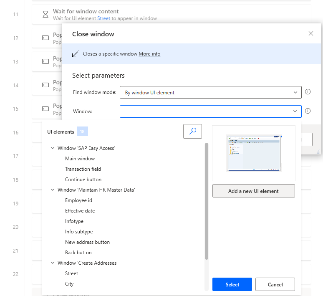Screen dimensions: 323x296
Task: Select Info subtype tree item
Action: [x=79, y=232]
